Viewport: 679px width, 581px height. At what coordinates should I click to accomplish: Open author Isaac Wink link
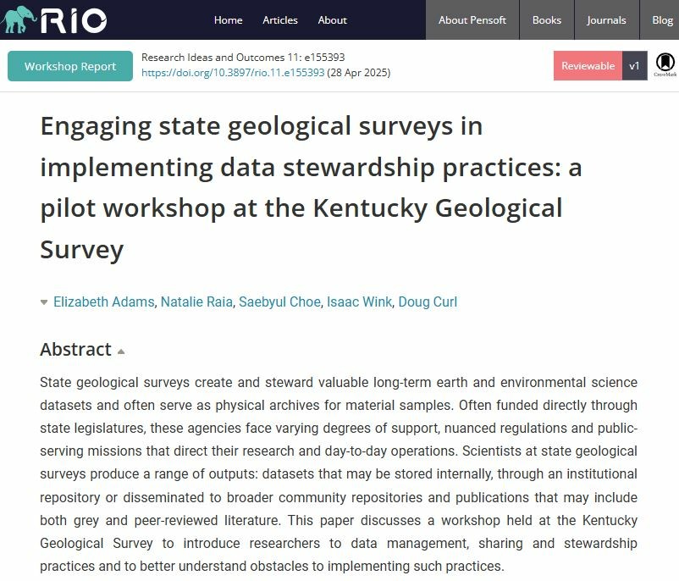pos(359,302)
